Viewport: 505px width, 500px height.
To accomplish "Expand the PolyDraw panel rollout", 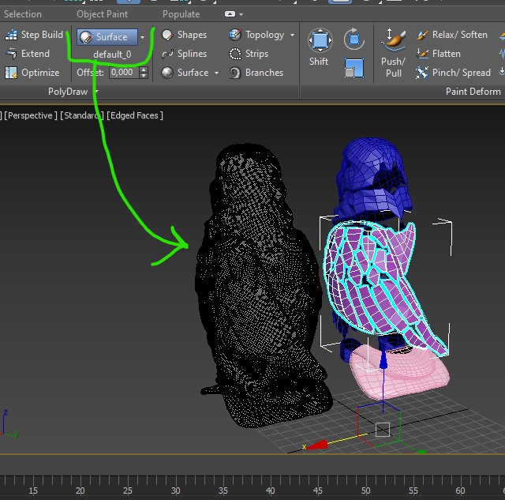I will (96, 92).
